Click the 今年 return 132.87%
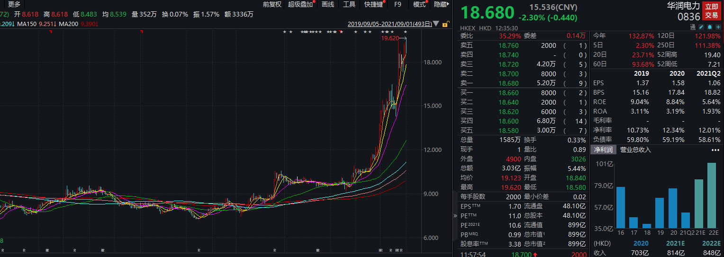Viewport: 724px width, 257px height. [642, 36]
